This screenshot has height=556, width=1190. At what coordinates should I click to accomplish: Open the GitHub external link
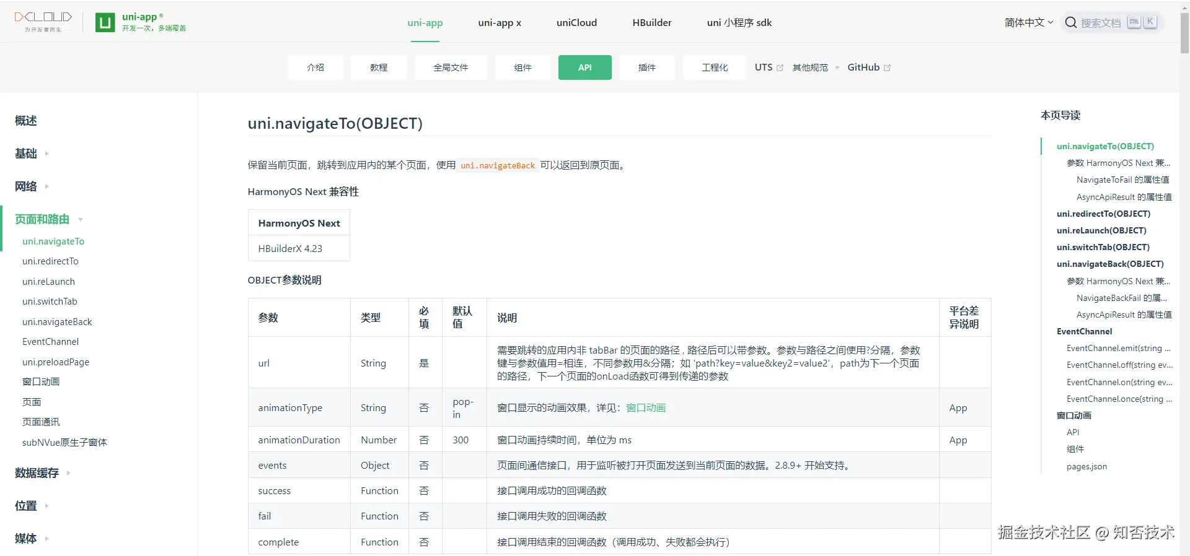click(869, 67)
